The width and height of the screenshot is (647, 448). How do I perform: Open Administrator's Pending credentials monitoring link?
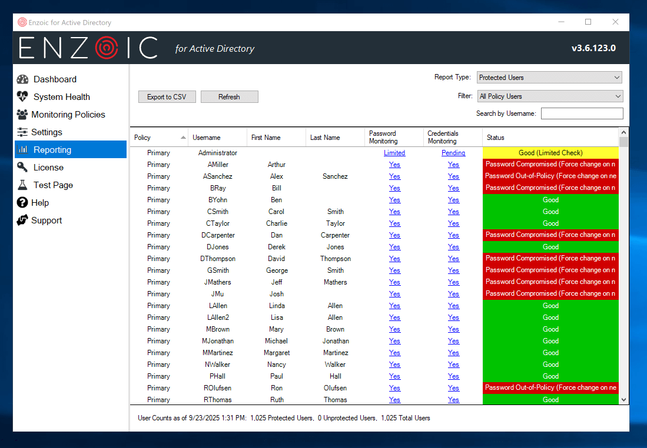[x=453, y=153]
